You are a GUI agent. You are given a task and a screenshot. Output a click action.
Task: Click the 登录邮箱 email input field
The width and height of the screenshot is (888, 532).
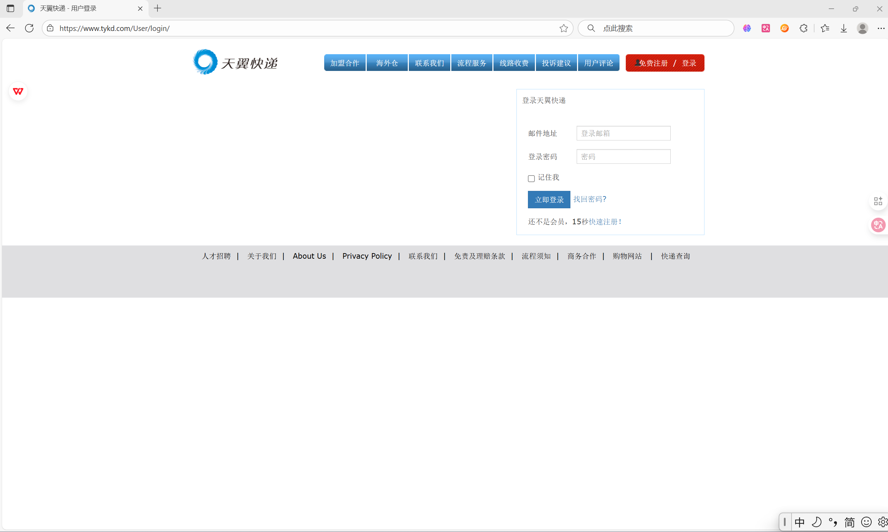click(x=623, y=134)
